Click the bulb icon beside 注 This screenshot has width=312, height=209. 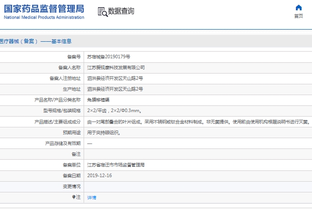74,197
